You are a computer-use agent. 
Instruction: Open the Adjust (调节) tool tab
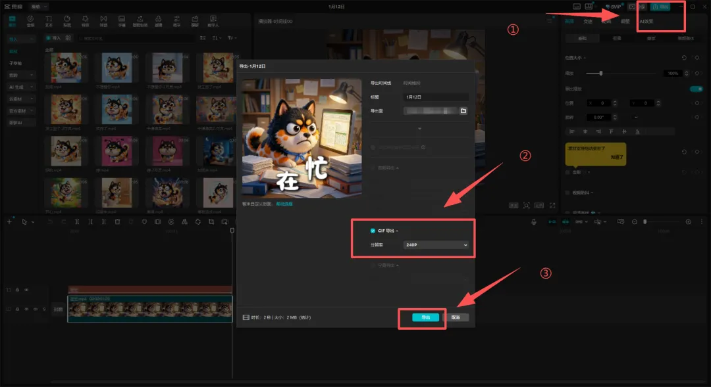click(177, 21)
